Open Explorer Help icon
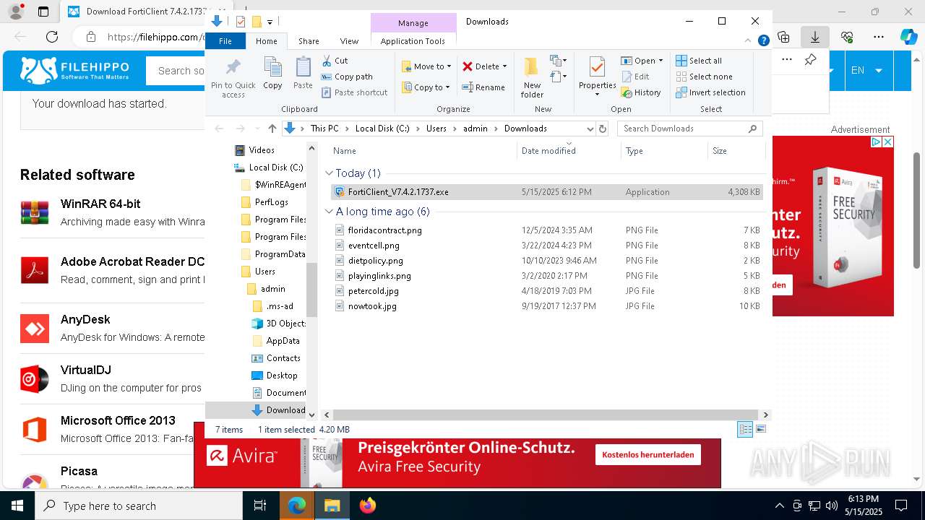The image size is (925, 520). (763, 41)
